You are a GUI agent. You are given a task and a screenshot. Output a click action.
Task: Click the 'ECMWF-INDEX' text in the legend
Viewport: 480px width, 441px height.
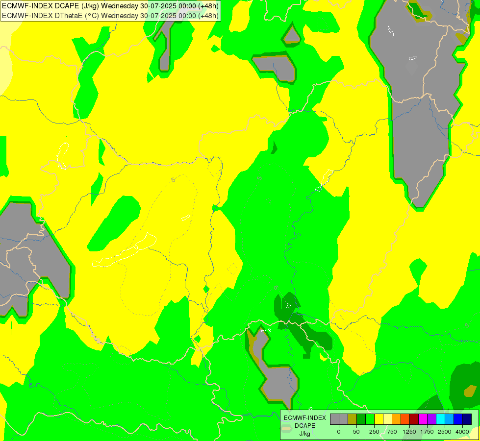pyautogui.click(x=305, y=418)
